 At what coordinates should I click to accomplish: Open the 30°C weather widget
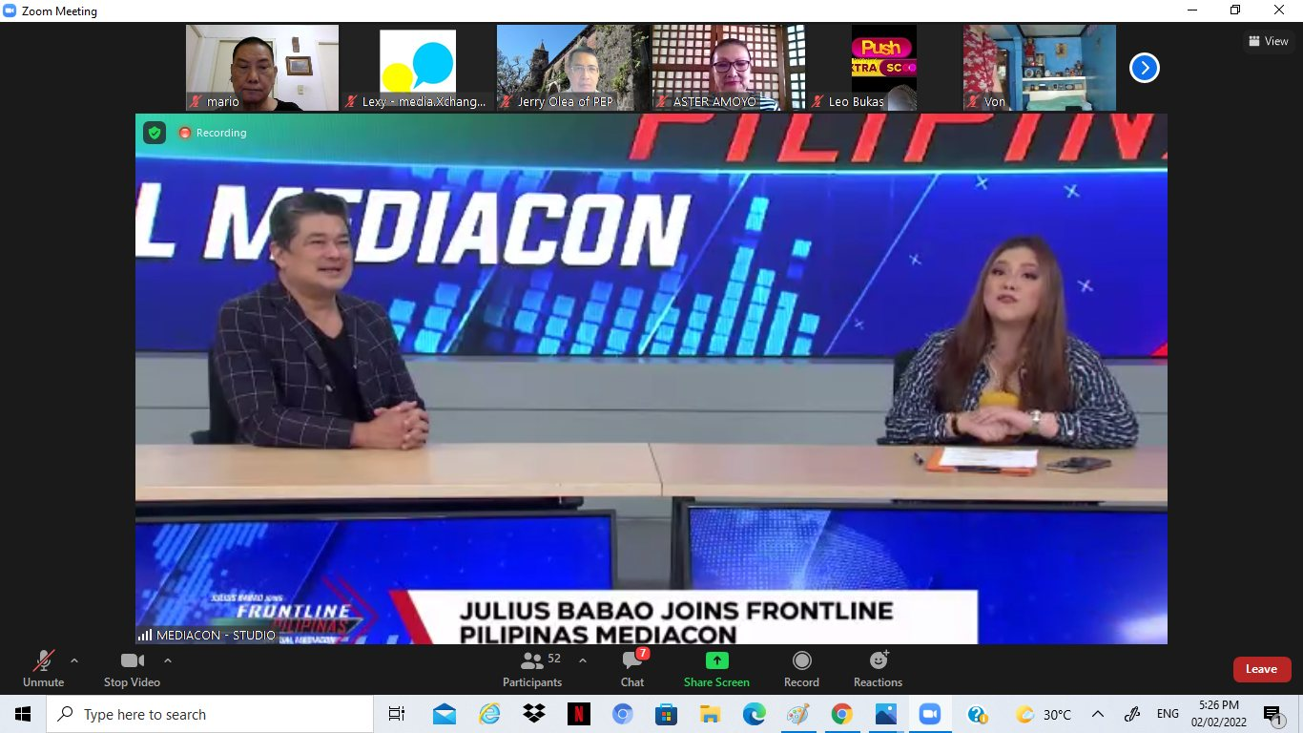[1044, 714]
